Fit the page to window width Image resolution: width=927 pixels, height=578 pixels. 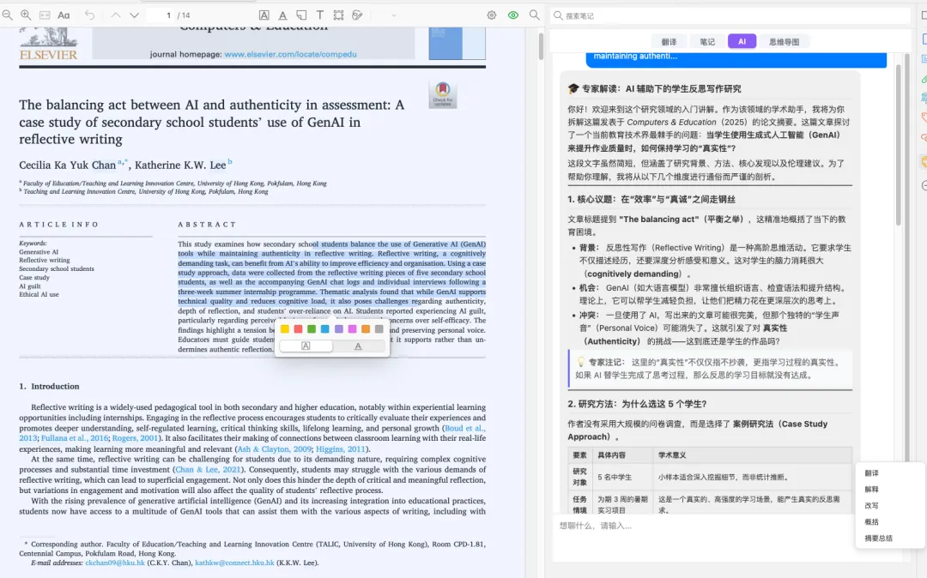click(45, 15)
